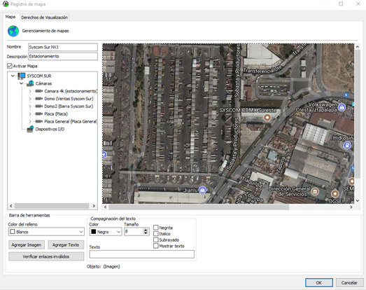
Task: Enable the Negrita checkbox
Action: (156, 228)
